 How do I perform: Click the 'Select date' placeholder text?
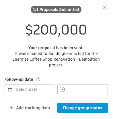click(27, 89)
